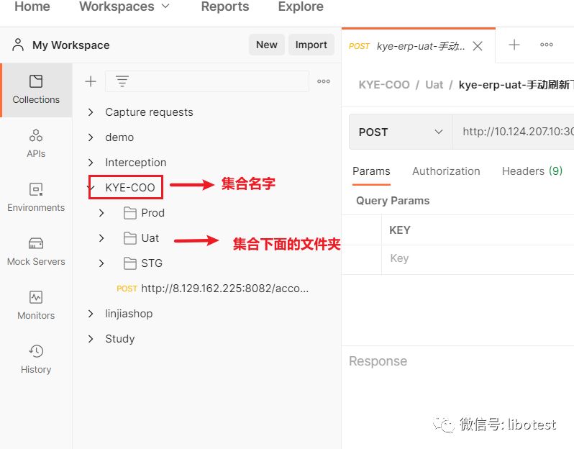Click the Query Params heading
Screen dimensions: 574x449
(x=393, y=201)
